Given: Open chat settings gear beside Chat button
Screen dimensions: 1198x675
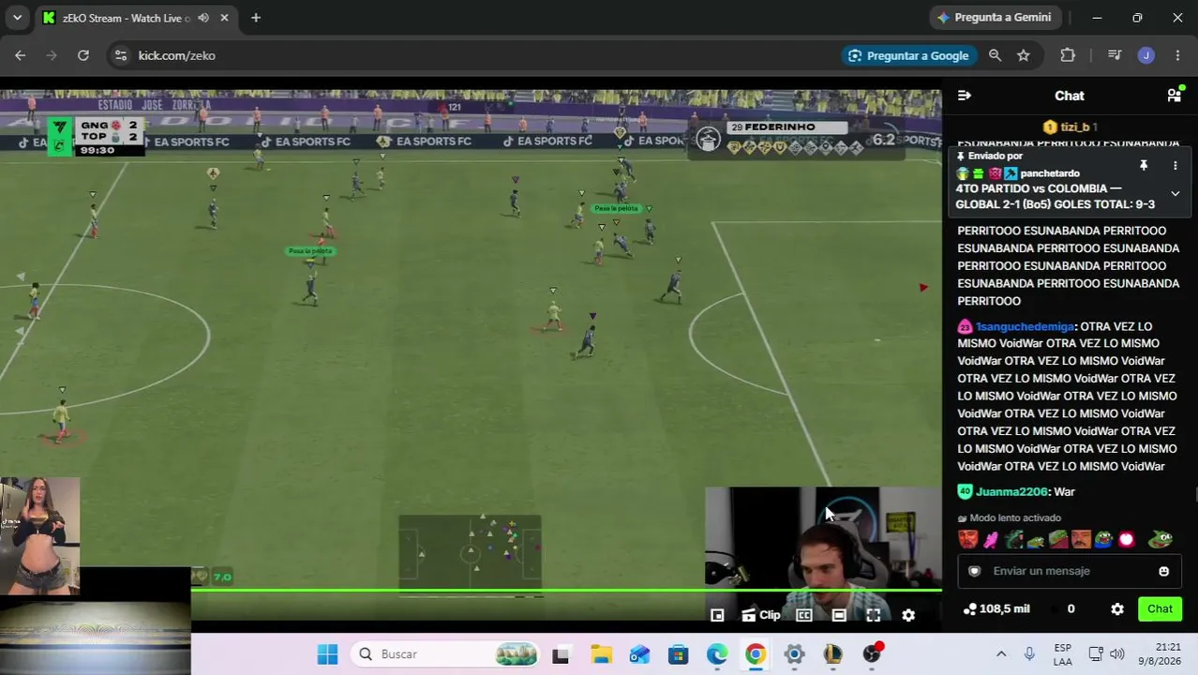Looking at the screenshot, I should pos(1117,609).
